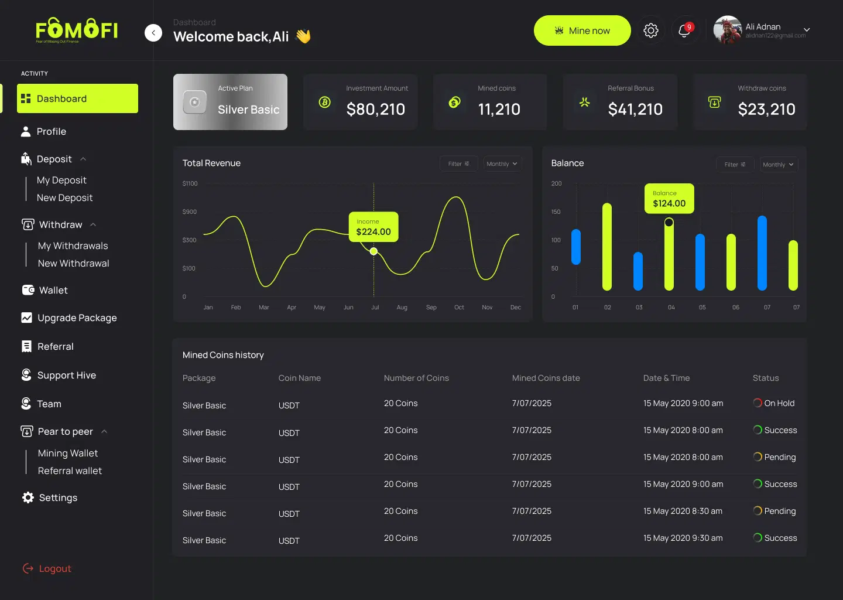Open the Referral section
843x600 pixels.
(55, 346)
